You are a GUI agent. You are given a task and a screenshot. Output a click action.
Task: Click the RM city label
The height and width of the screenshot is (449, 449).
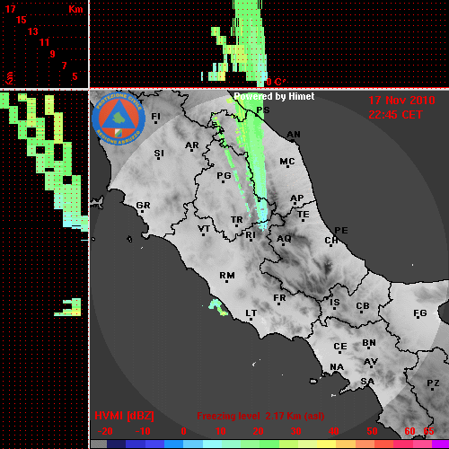(x=227, y=276)
